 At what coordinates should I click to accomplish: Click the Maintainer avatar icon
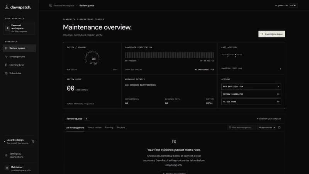click(7, 168)
